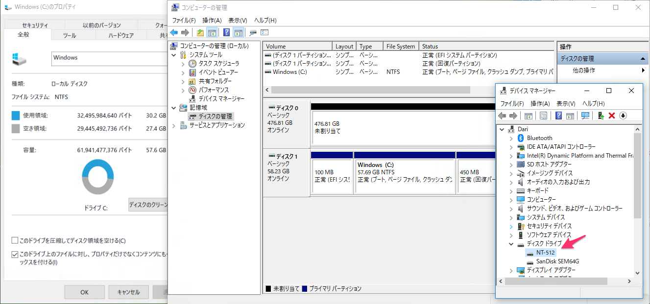Click the red X uninstall device icon
This screenshot has height=304, width=650.
coord(611,116)
